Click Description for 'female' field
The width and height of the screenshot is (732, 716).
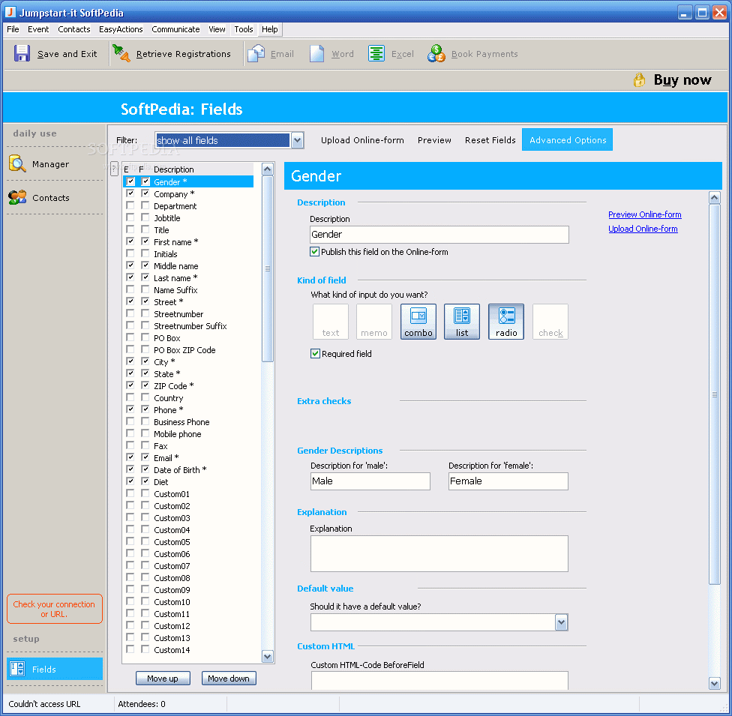(x=508, y=481)
